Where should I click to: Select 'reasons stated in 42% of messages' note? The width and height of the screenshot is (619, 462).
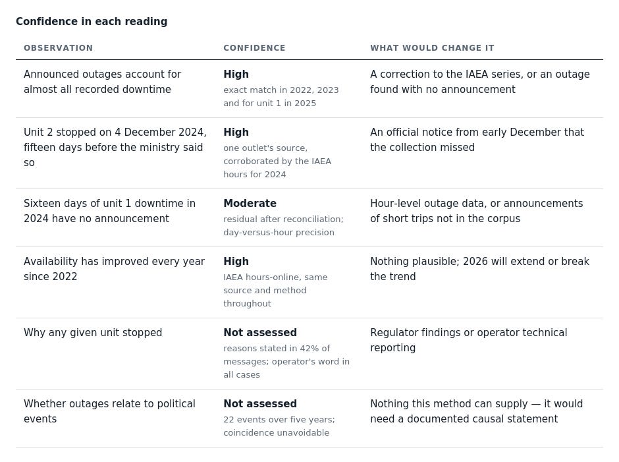point(286,362)
